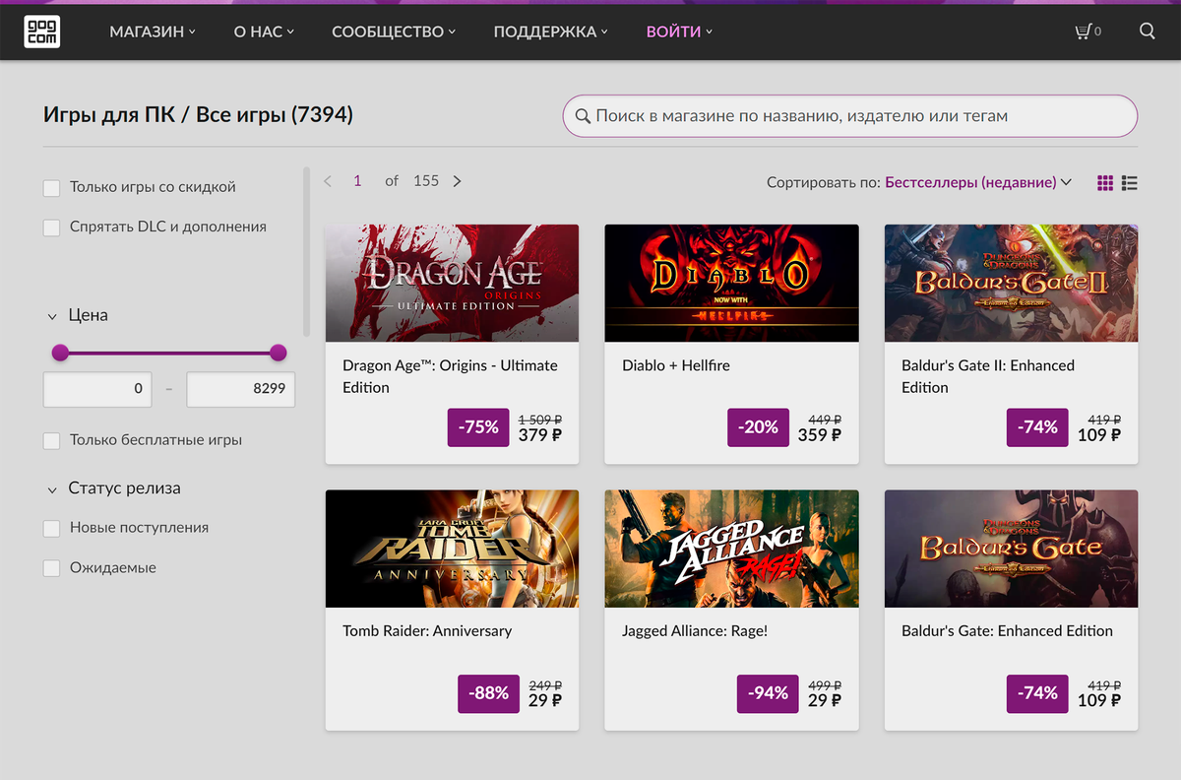Open Baldur's Gate II cover image
The image size is (1181, 780).
click(1011, 284)
